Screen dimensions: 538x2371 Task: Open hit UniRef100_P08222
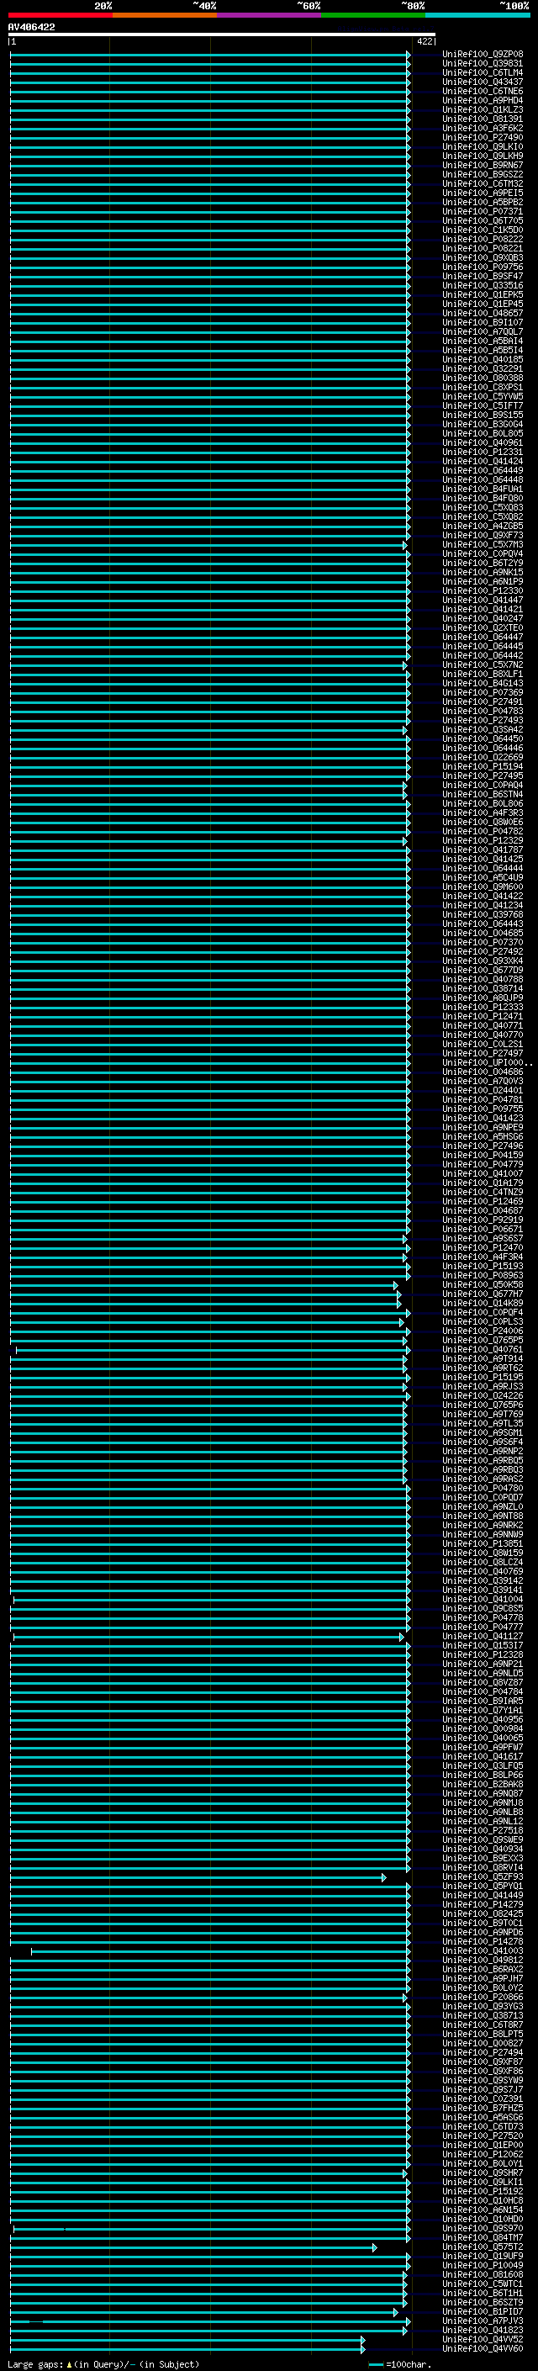[482, 240]
